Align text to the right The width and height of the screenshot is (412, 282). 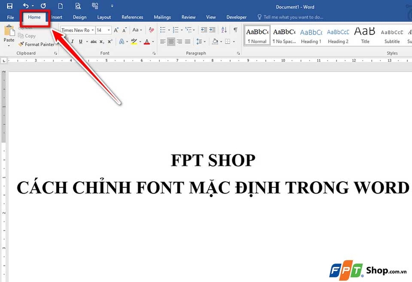pos(179,42)
